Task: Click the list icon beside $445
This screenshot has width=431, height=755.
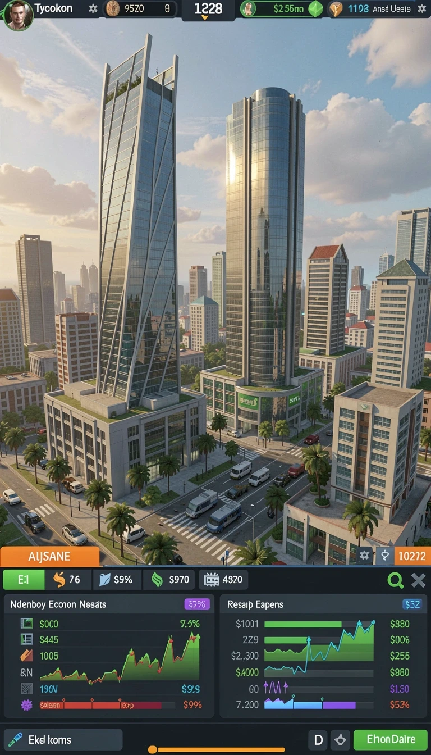Action: click(26, 639)
